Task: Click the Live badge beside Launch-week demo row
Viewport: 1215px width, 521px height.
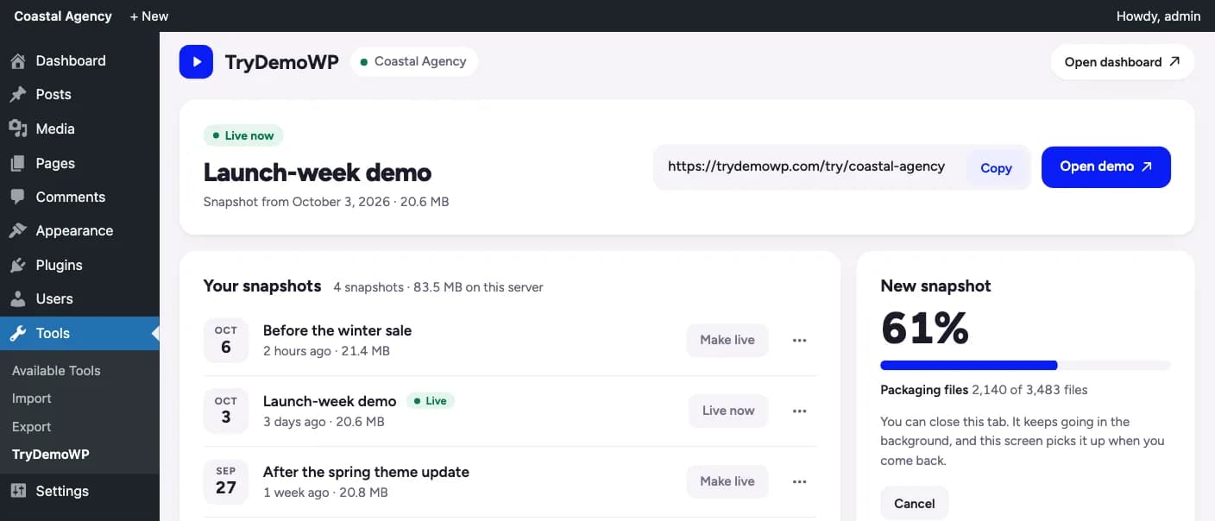Action: point(430,401)
